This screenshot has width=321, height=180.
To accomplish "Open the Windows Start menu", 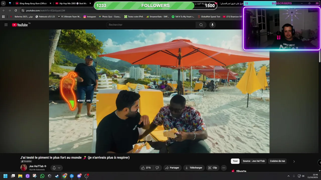I will (x=6, y=176).
